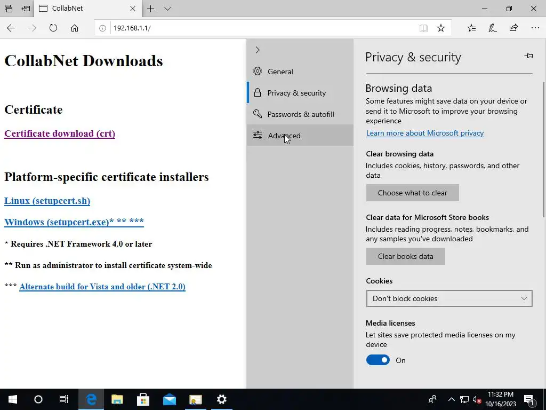Image resolution: width=546 pixels, height=410 pixels.
Task: Open Settings and more ellipsis
Action: 535,28
